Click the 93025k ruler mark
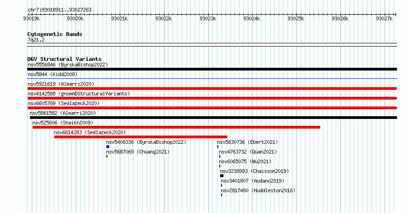Image resolution: width=410 pixels, height=213 pixels. (296, 18)
